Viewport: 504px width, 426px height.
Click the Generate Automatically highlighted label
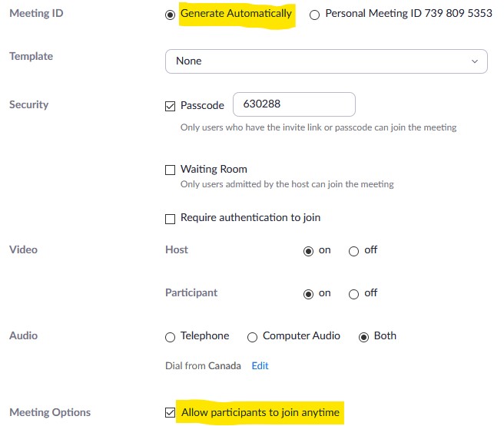(x=236, y=14)
